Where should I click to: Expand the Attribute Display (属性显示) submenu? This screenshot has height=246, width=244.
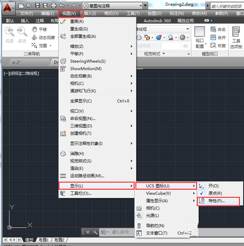point(166,201)
